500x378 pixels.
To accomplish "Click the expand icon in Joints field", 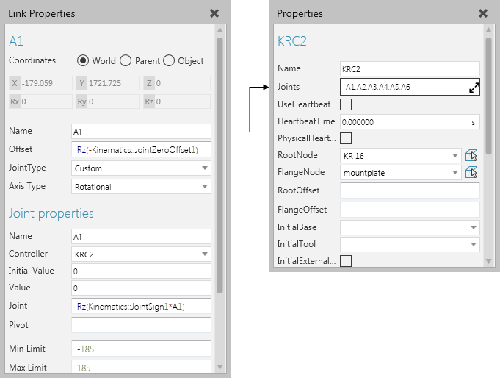I will (x=474, y=87).
